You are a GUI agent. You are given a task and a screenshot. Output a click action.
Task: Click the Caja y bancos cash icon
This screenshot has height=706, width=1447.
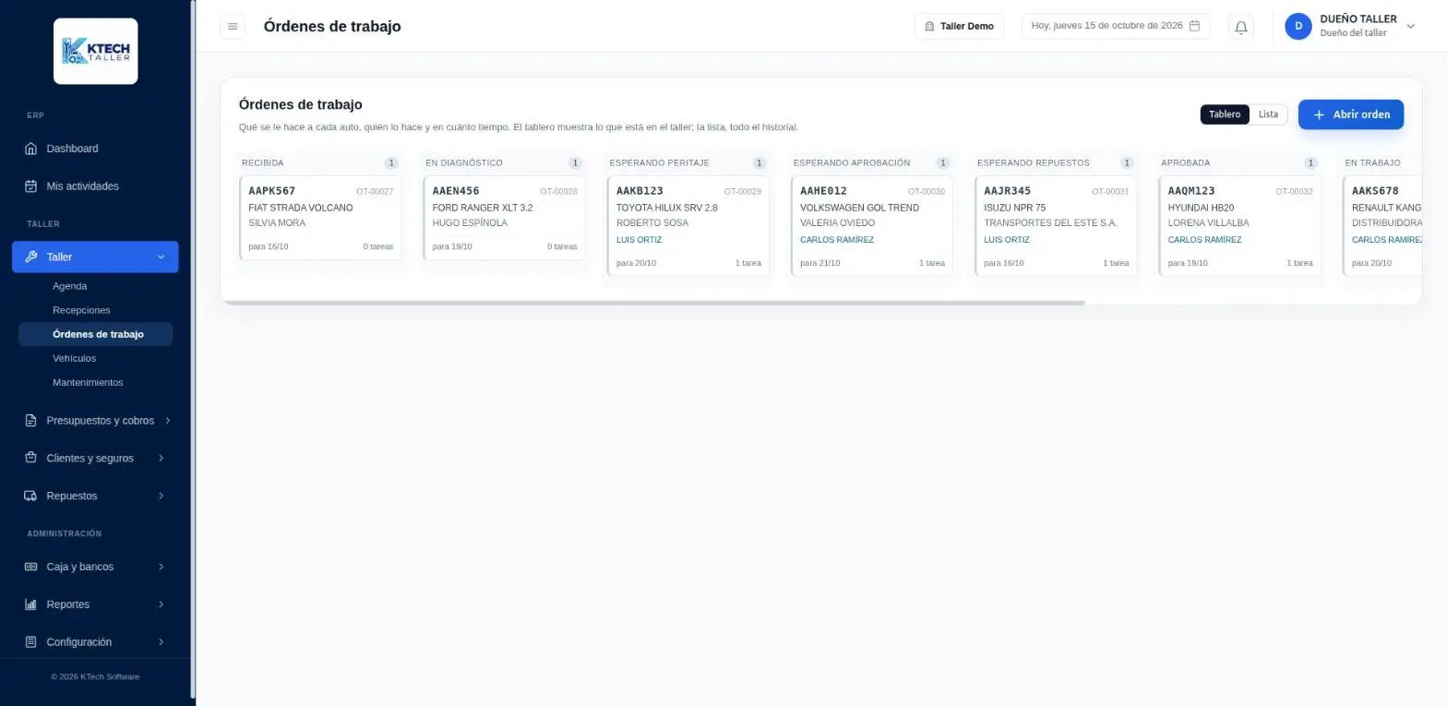click(30, 567)
